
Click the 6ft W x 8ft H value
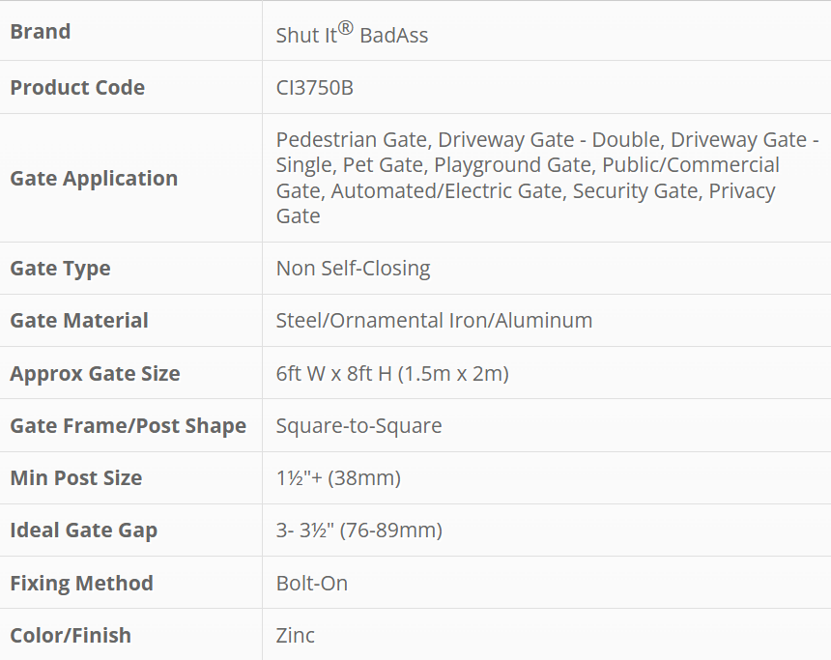coord(392,374)
